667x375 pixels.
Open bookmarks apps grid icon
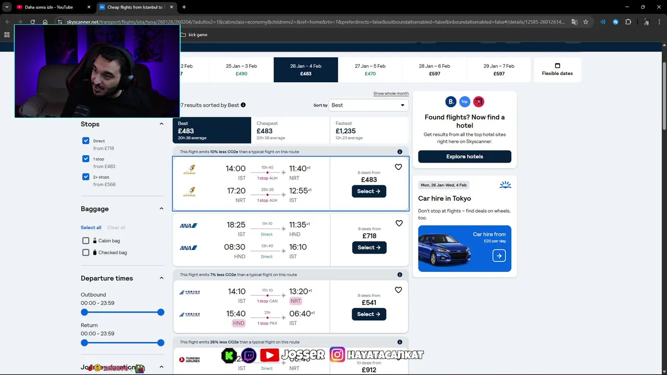(x=7, y=35)
